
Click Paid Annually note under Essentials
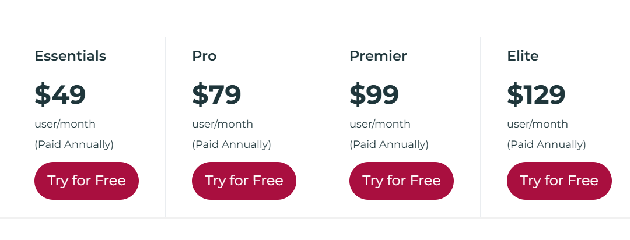click(x=74, y=144)
